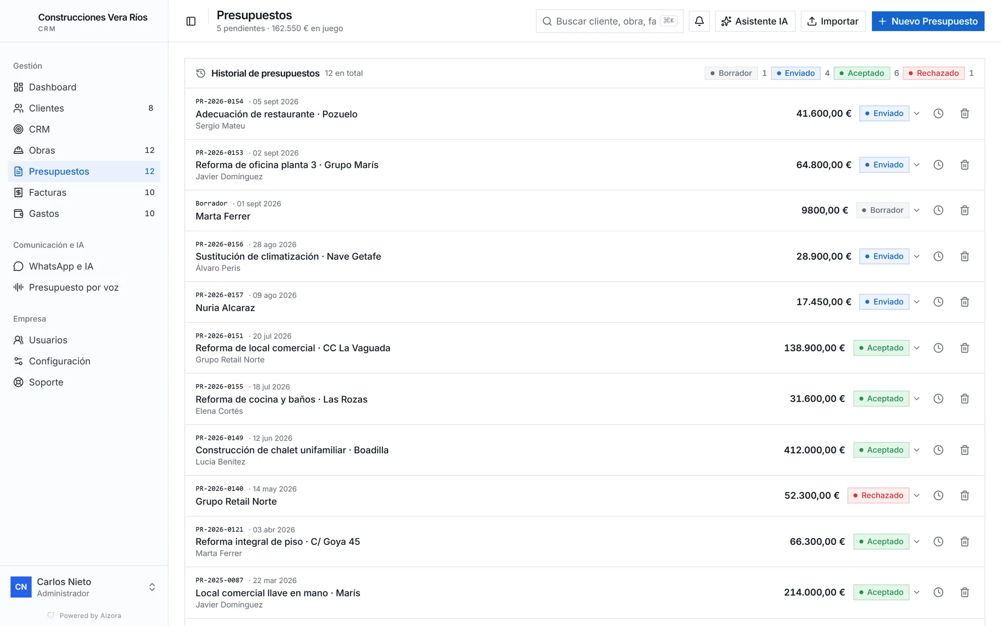Viewport: 1001px width, 626px height.
Task: Open status dropdown for Adecuación de restaurante
Action: click(917, 113)
